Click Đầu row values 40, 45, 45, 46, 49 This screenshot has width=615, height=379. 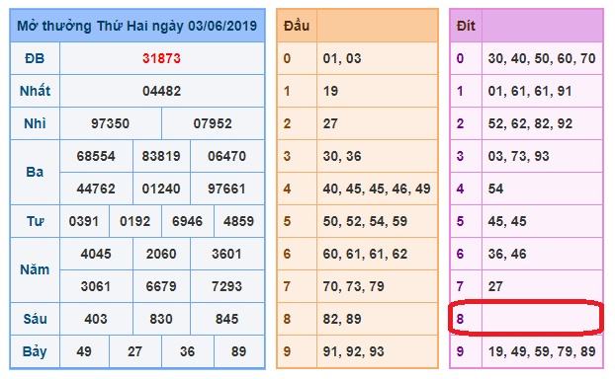tap(377, 189)
